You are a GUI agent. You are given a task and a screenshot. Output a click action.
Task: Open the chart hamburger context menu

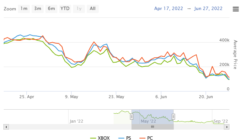point(236,9)
